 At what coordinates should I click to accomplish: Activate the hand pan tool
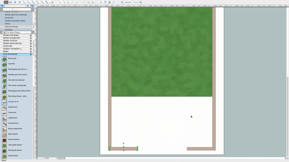[x=105, y=2]
